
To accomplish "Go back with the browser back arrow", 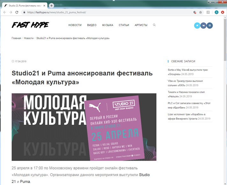I will point(5,12).
